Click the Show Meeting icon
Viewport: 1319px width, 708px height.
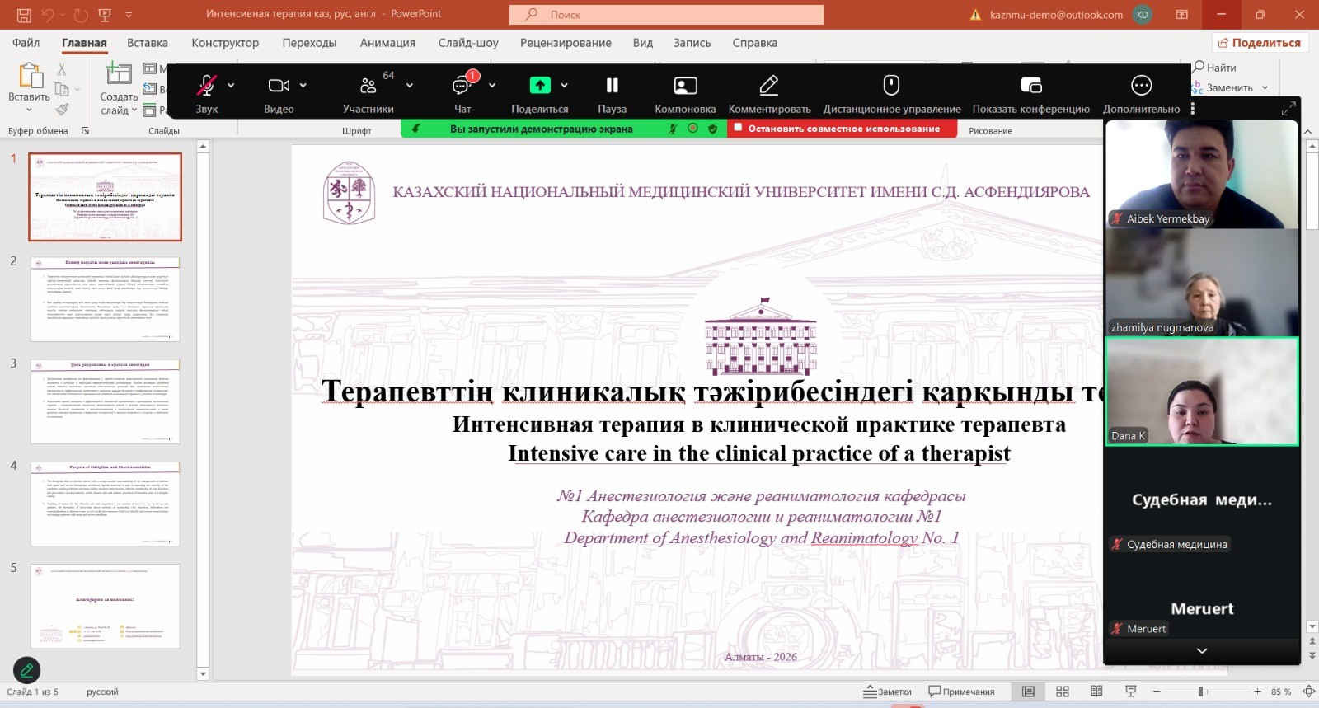(x=1030, y=86)
